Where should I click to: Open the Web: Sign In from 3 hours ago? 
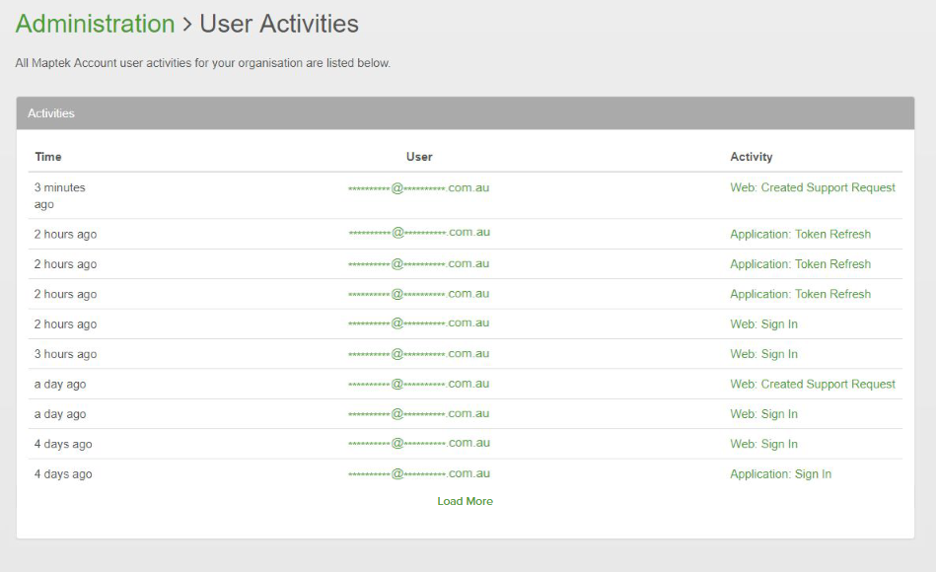pyautogui.click(x=763, y=354)
